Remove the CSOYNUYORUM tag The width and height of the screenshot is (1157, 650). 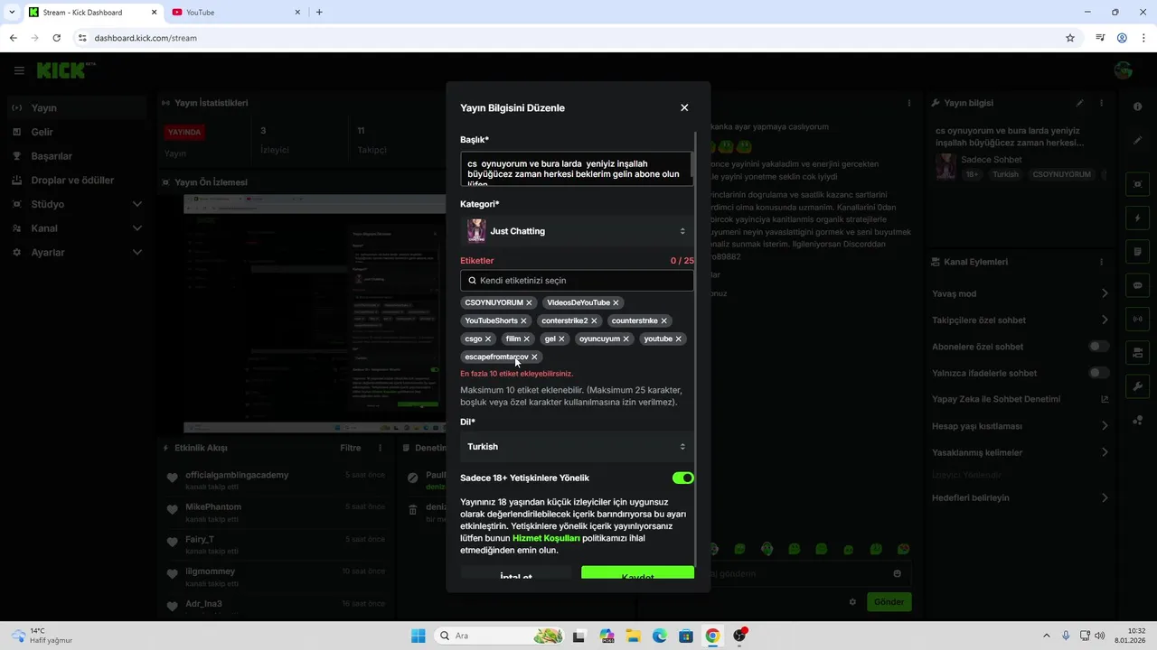coord(529,302)
